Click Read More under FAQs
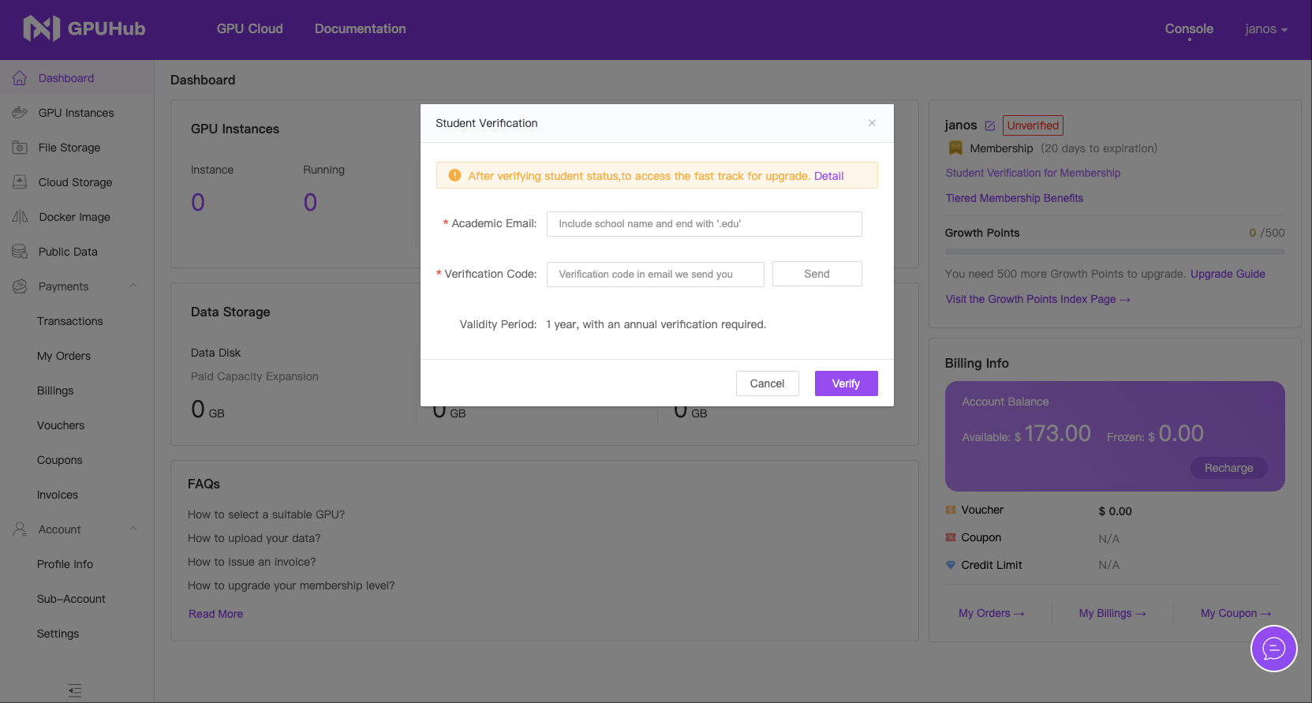 click(215, 614)
